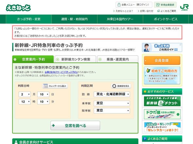Viewport: 193px width, 144px height.
Task: Open JR東日本国内ツアー navigation menu
Action: point(120,19)
